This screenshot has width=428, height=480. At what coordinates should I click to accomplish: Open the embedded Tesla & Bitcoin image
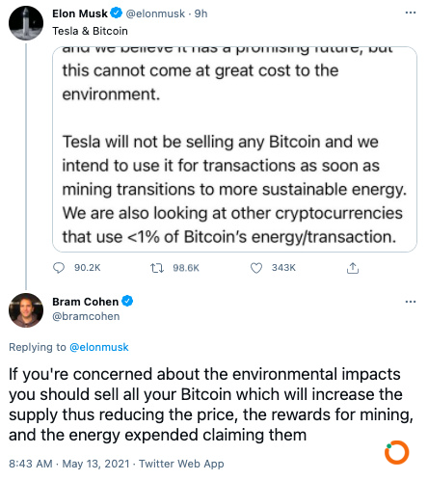[234, 149]
